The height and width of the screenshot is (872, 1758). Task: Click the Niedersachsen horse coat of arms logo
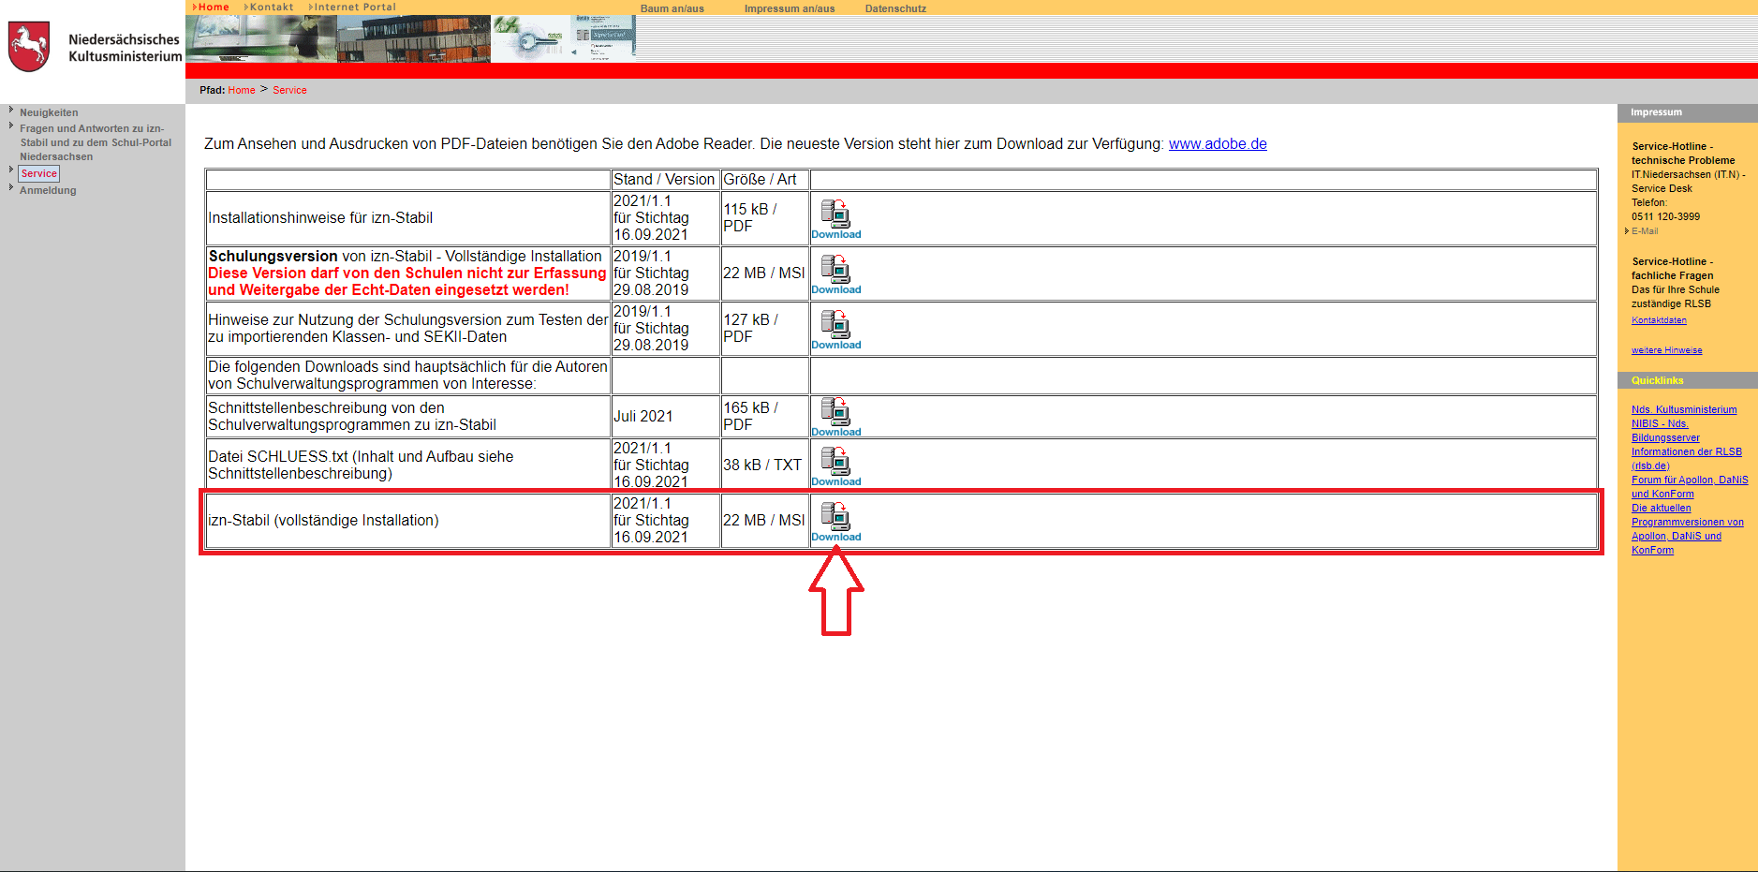coord(28,47)
